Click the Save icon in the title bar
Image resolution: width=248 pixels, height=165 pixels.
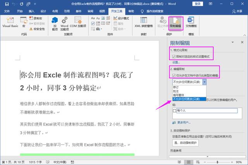(7, 4)
